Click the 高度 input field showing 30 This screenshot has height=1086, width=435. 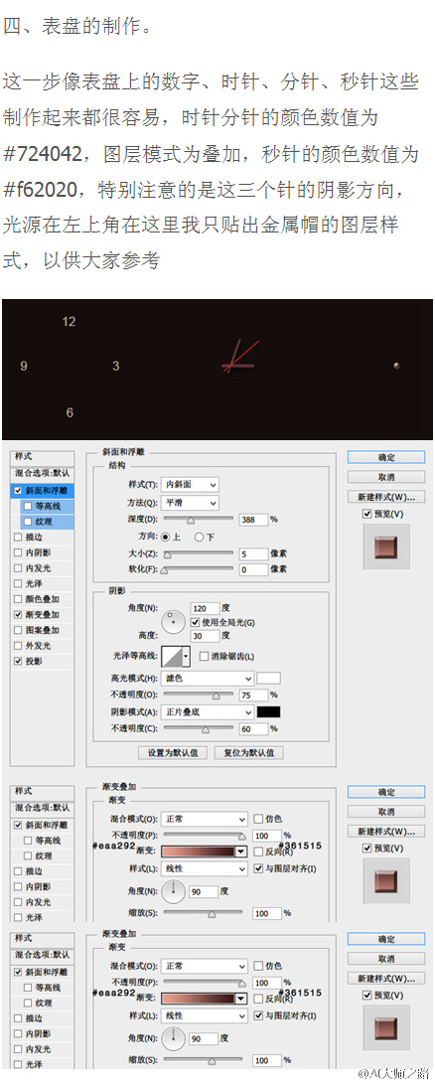[x=205, y=635]
